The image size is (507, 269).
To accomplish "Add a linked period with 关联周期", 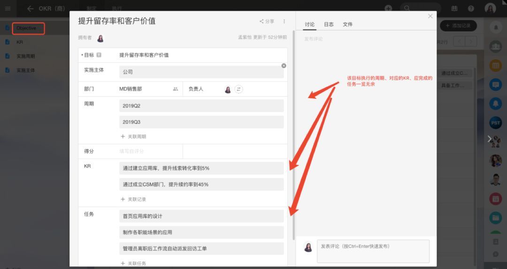I will click(x=133, y=136).
